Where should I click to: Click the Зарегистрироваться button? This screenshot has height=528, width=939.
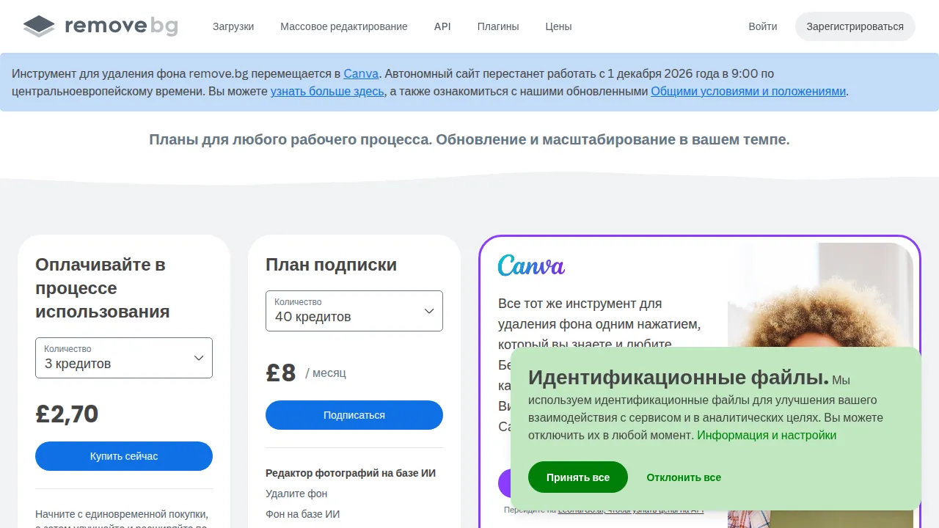click(855, 26)
